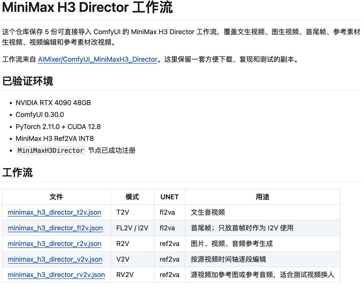
Task: Click the '源视频加参考图或参考音频' description cell
Action: coord(262,275)
